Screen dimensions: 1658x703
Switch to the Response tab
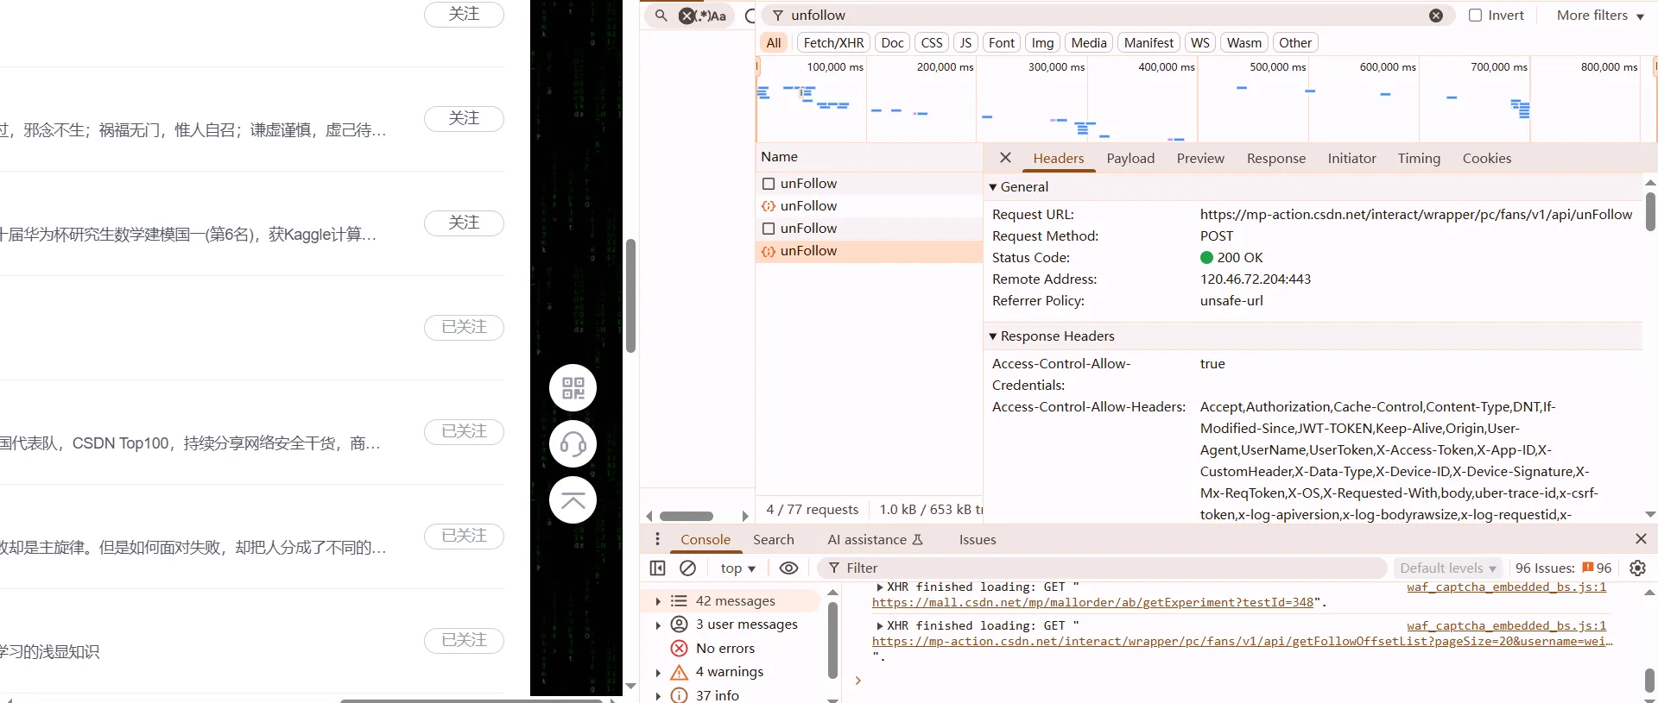tap(1276, 158)
